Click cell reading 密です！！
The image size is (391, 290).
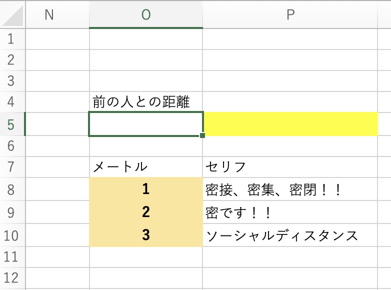coord(290,212)
